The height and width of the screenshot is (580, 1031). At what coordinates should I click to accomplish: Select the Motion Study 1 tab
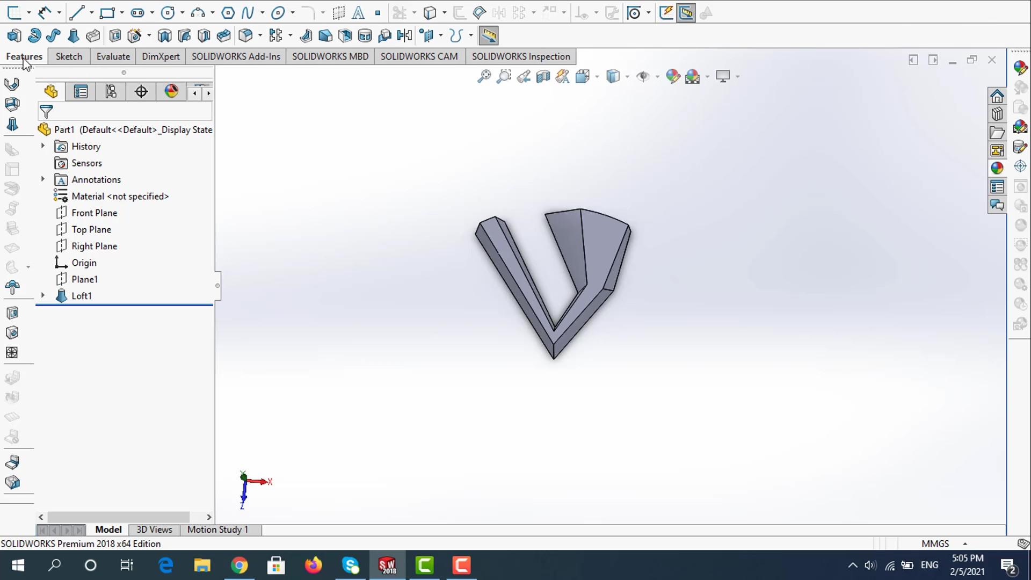pyautogui.click(x=217, y=530)
